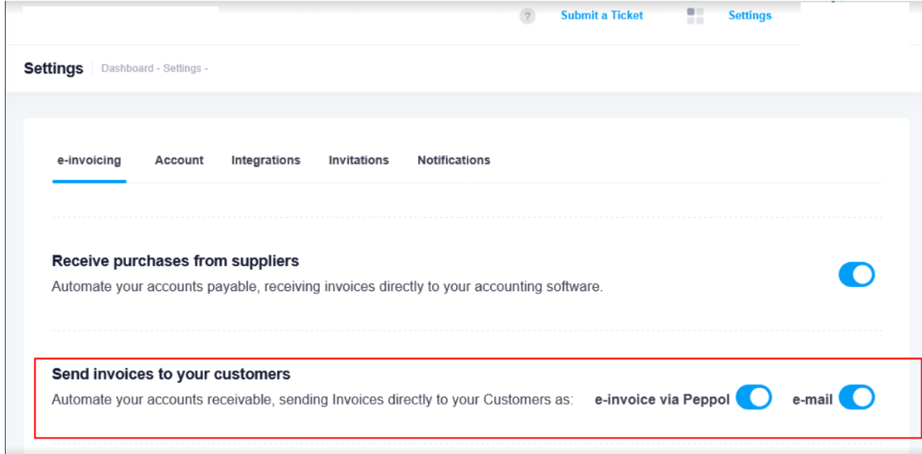Screen dimensions: 922x454
Task: Go to the Invitations tab
Action: [x=358, y=160]
